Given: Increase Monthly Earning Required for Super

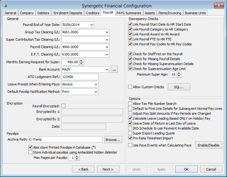Looking at the screenshot, I should [81, 61].
